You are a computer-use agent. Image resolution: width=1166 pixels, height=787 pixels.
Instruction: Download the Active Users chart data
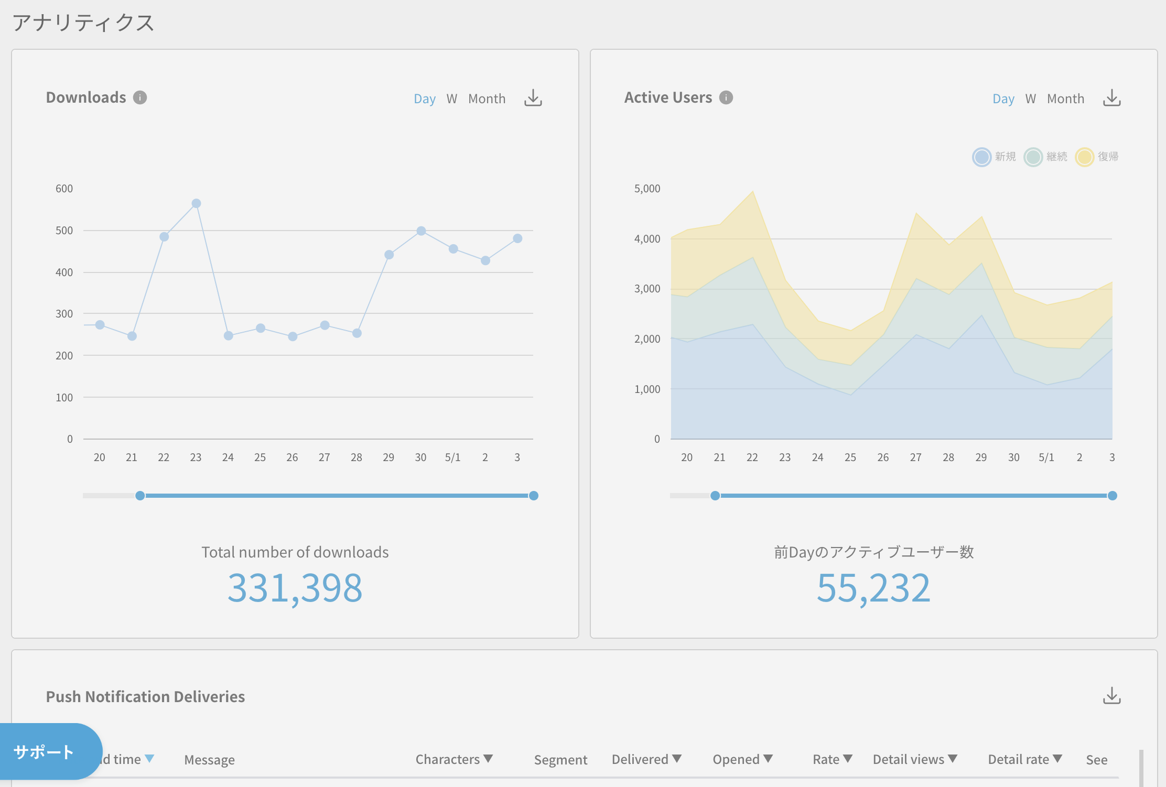(x=1111, y=98)
